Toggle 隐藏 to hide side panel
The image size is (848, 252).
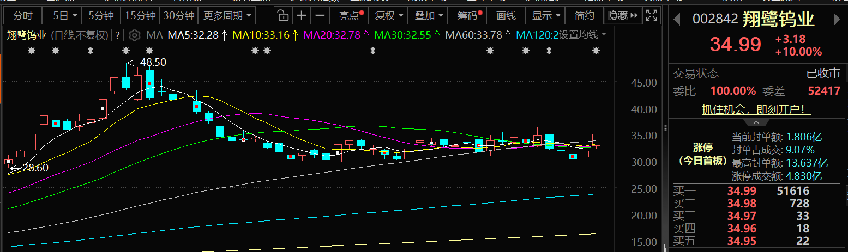[x=622, y=15]
